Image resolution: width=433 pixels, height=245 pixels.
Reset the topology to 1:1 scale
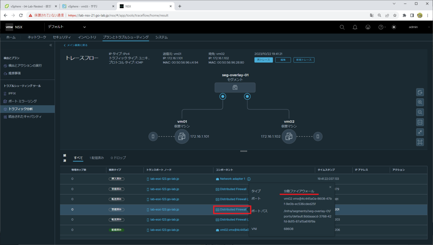point(420,122)
